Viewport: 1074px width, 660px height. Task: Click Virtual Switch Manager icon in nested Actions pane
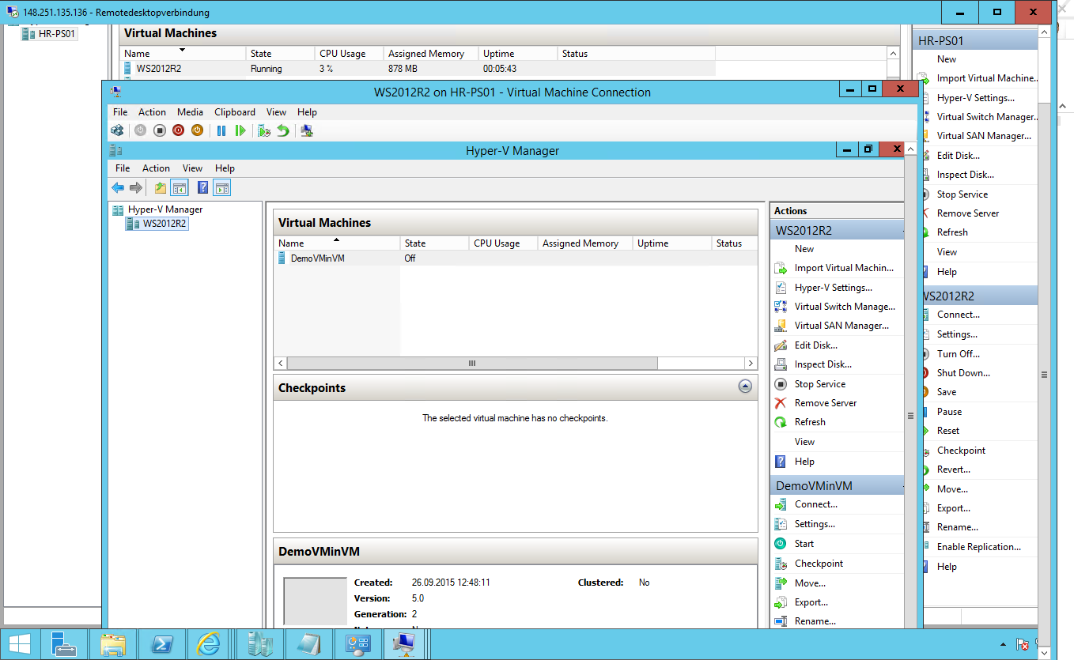coord(781,307)
